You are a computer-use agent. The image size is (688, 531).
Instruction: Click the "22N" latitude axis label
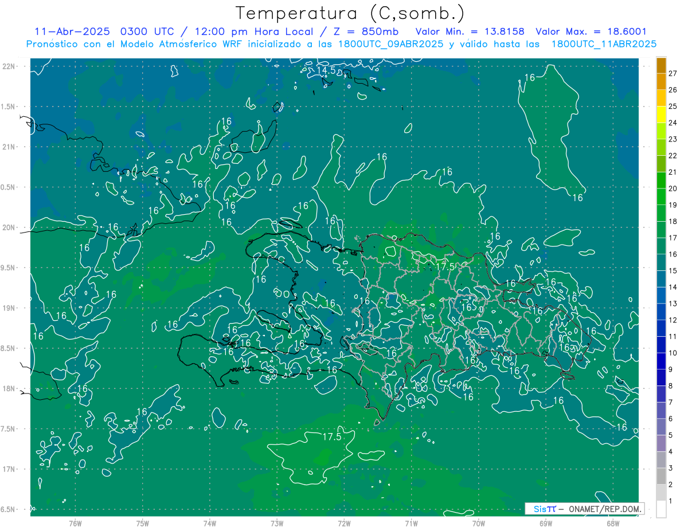click(9, 66)
